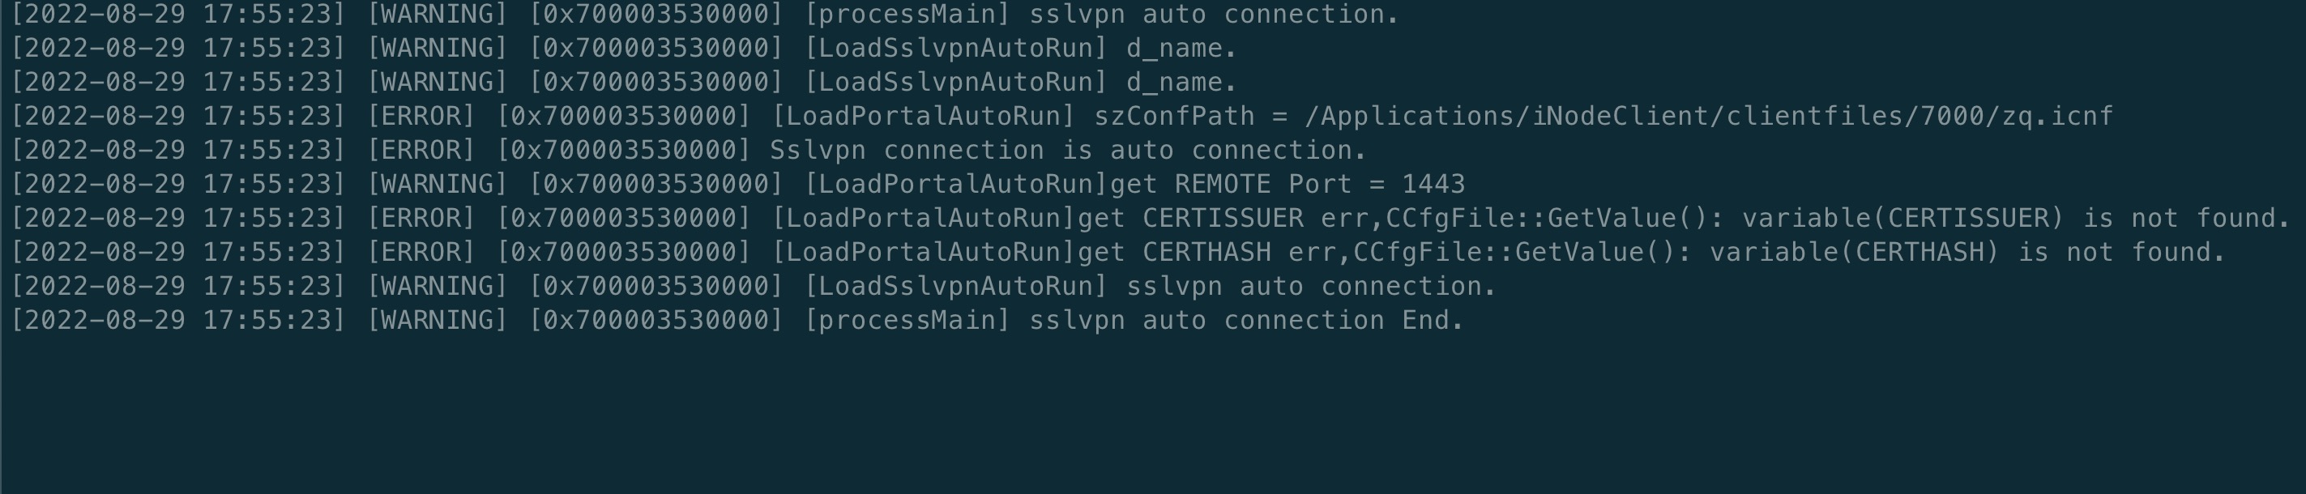Click the zq.icnf config file path

(1709, 117)
